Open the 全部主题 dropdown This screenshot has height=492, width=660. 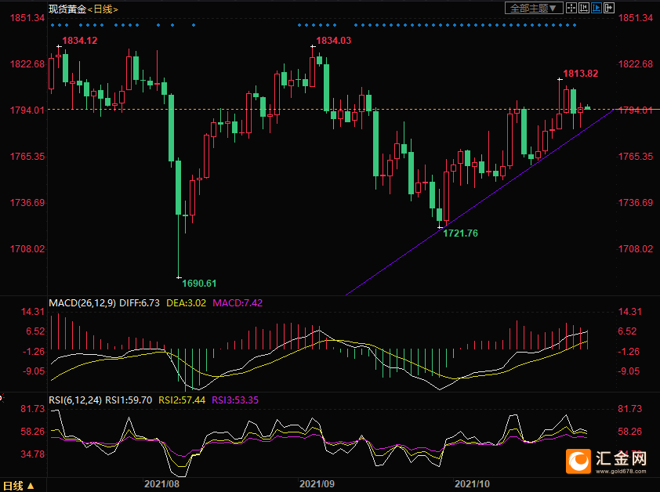tap(534, 8)
